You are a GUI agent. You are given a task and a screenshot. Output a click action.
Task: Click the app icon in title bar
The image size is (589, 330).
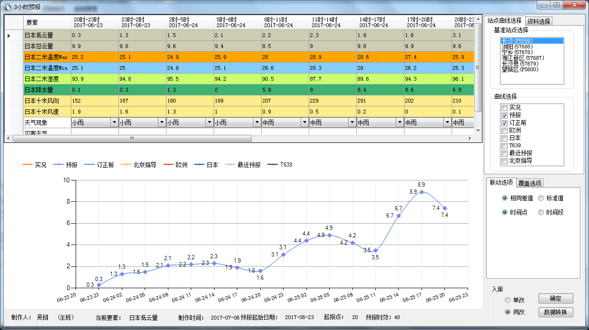tap(6, 7)
